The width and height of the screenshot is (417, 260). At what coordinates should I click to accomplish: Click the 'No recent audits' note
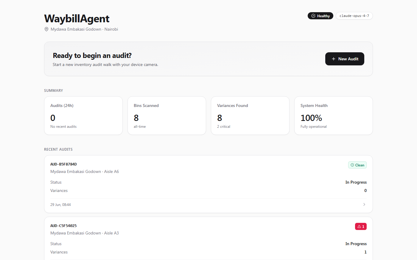click(x=63, y=127)
